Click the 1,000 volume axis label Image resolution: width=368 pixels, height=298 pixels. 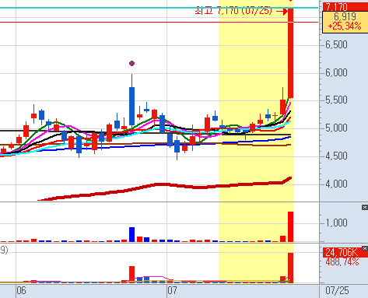coord(336,223)
